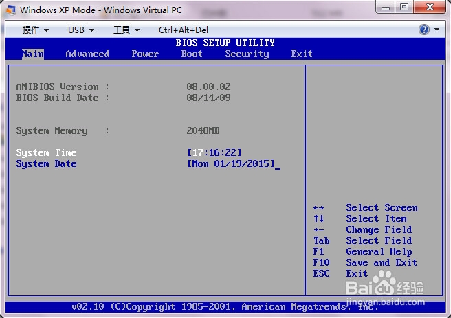Go to the Exit BIOS tab
This screenshot has width=451, height=318.
(x=302, y=54)
